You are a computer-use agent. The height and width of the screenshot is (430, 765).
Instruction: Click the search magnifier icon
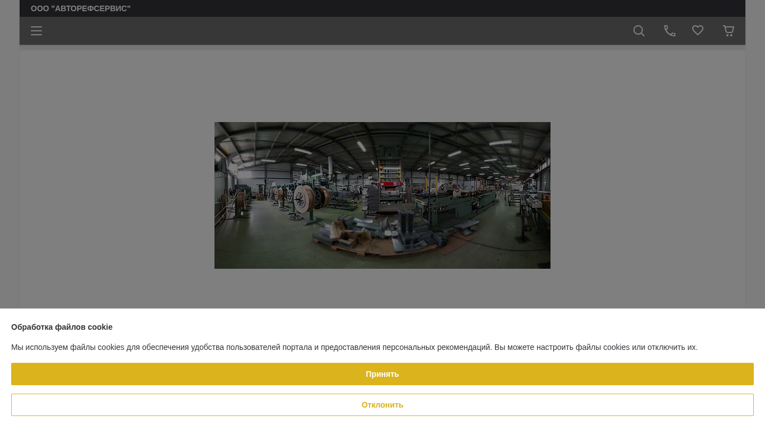pyautogui.click(x=638, y=31)
